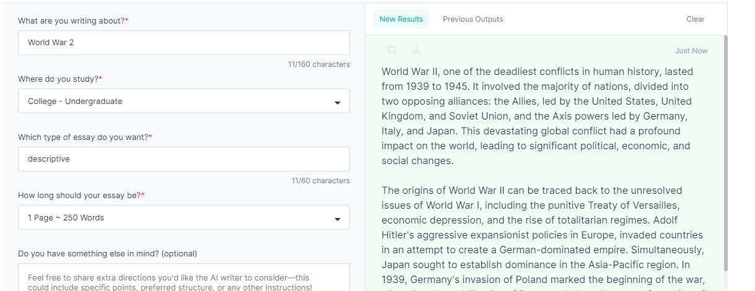Viewport: 755px width, 291px height.
Task: Click 'Do you have something else in mind?' label
Action: coord(108,253)
